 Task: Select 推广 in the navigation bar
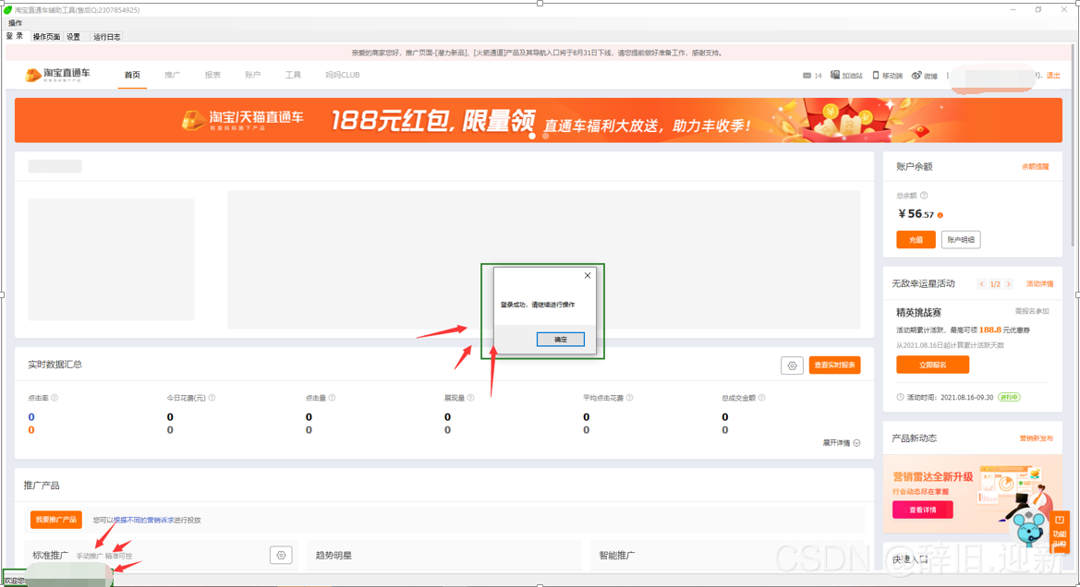172,75
